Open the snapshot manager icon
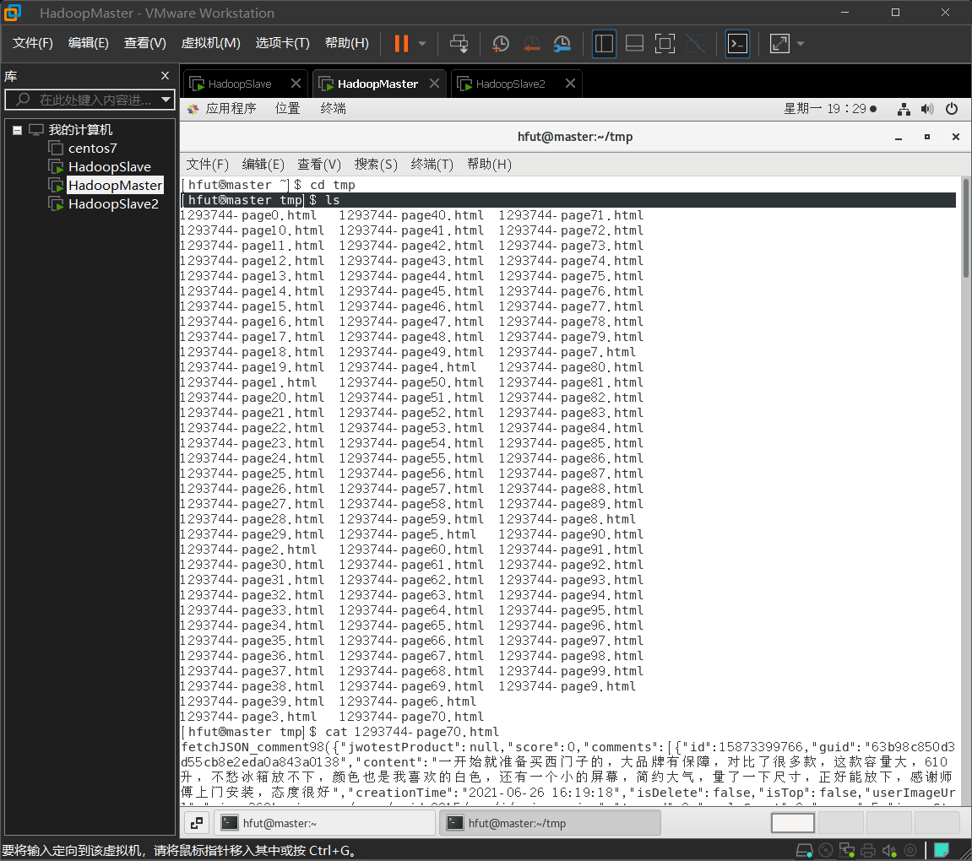Screen dimensions: 972x861 562,43
